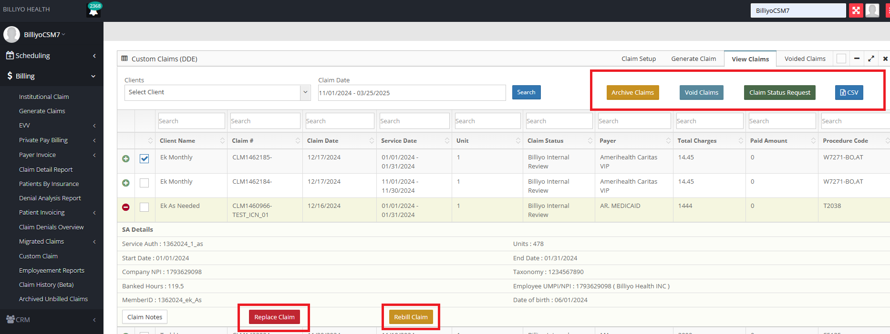Image resolution: width=890 pixels, height=334 pixels.
Task: Open Claim History (Beta) in sidebar
Action: pyautogui.click(x=46, y=285)
